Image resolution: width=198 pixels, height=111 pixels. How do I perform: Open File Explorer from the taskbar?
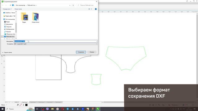[52, 109]
